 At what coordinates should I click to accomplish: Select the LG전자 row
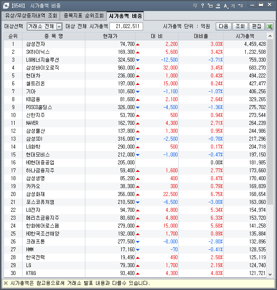(135, 210)
